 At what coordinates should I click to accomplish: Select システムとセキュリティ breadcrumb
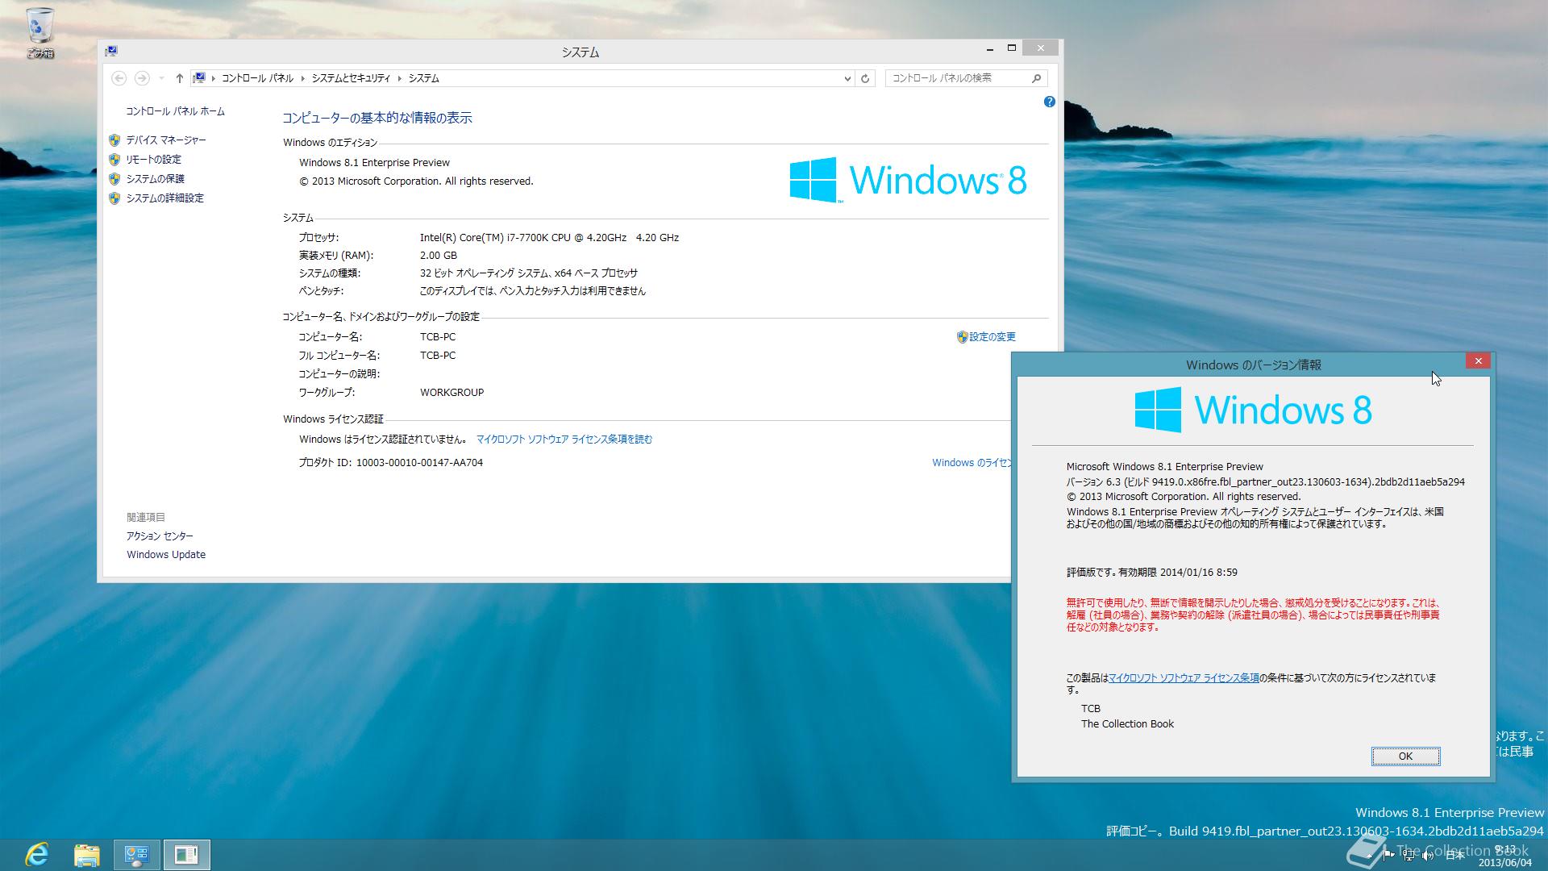(x=351, y=78)
